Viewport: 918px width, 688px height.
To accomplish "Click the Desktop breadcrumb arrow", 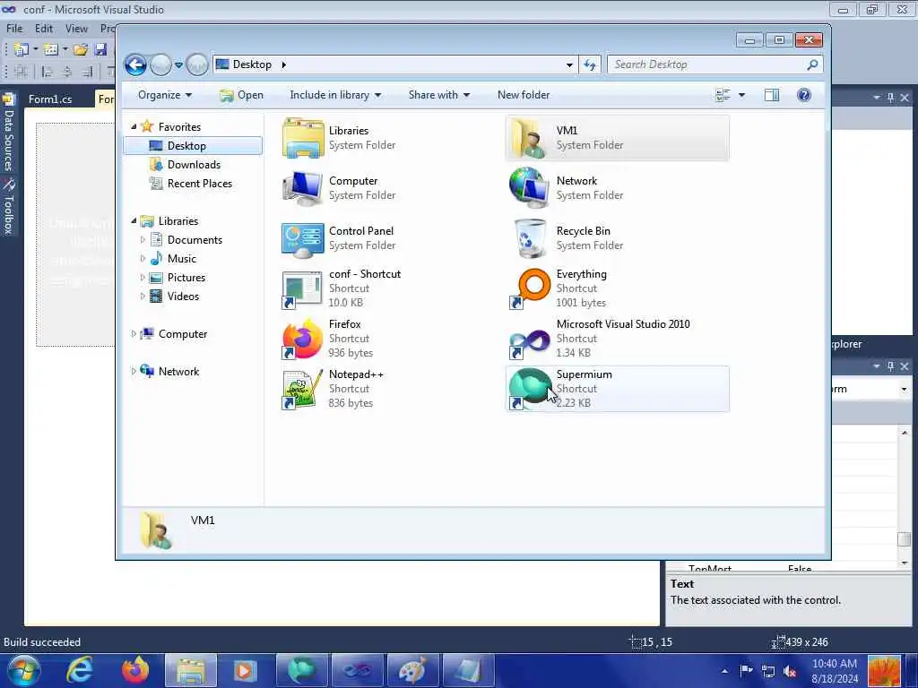I will [x=283, y=64].
